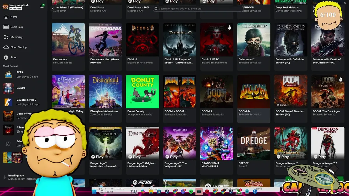Click flame icon on DOOM: The Dark Ages

point(341,79)
